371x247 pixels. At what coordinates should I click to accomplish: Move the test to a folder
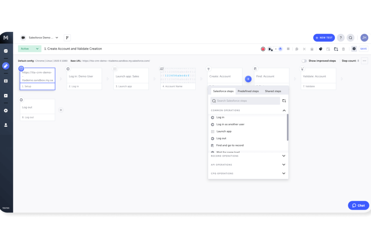336,49
